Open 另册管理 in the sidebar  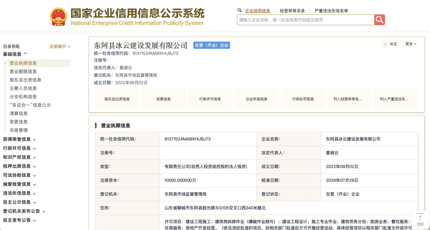pyautogui.click(x=19, y=130)
